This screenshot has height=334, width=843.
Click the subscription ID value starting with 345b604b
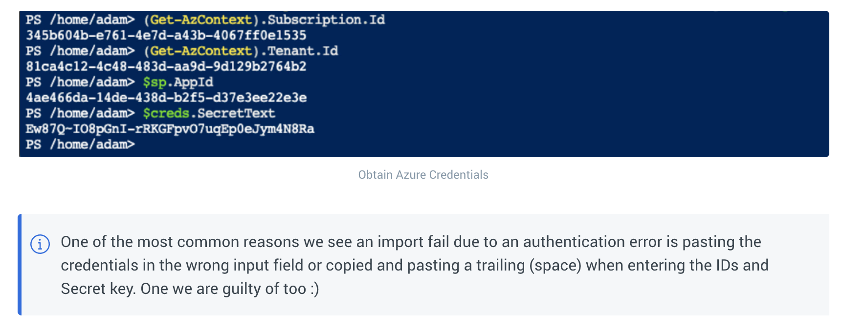pyautogui.click(x=166, y=35)
